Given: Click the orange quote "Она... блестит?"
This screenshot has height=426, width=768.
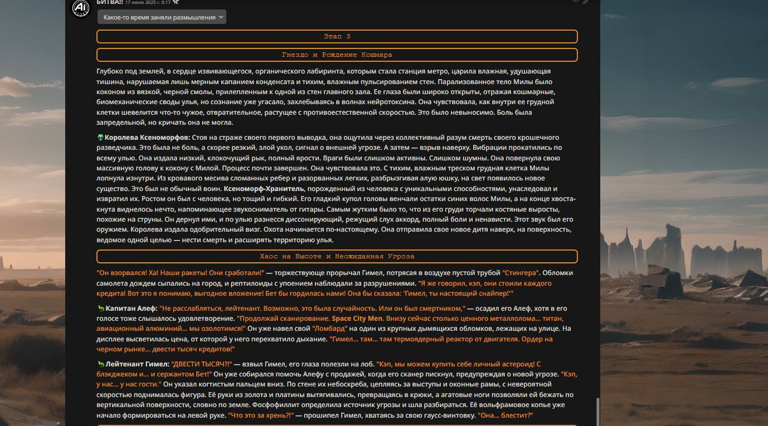Looking at the screenshot, I should tap(505, 415).
